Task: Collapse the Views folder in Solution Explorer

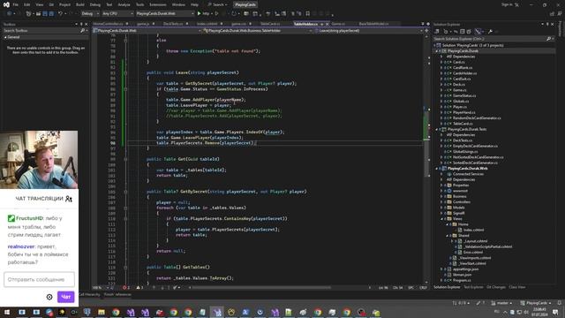Action: (442, 219)
